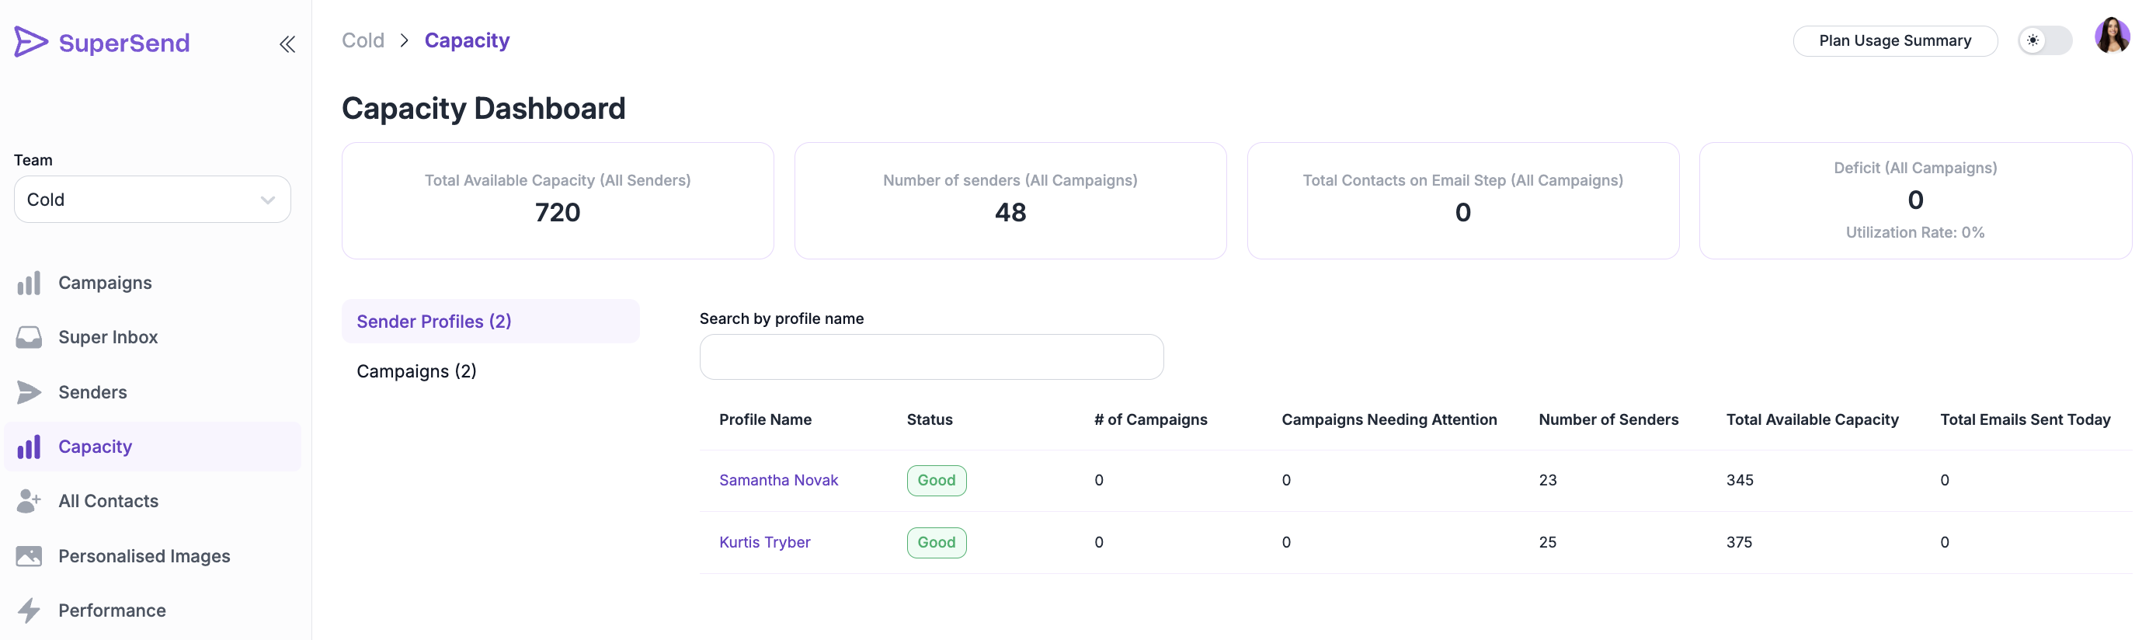Open the Samantha Novak profile link

click(x=778, y=480)
